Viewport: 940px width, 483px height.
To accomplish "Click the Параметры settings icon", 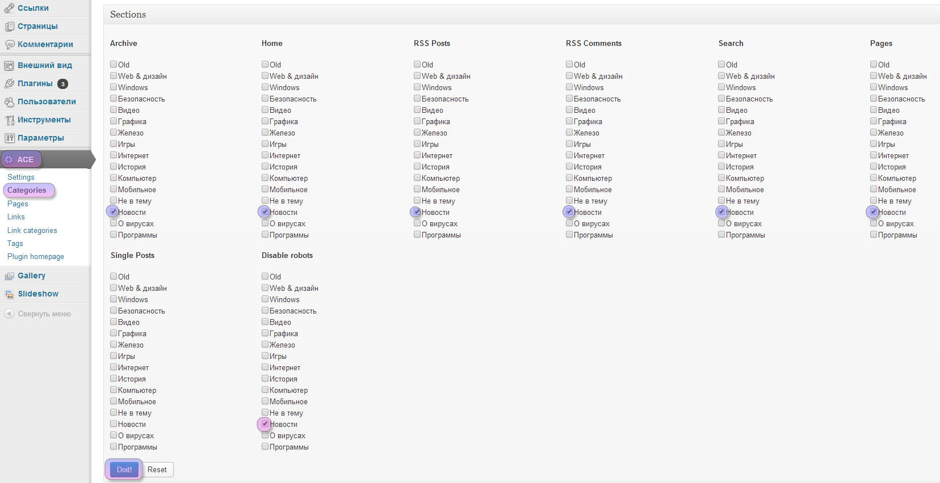I will coord(9,138).
